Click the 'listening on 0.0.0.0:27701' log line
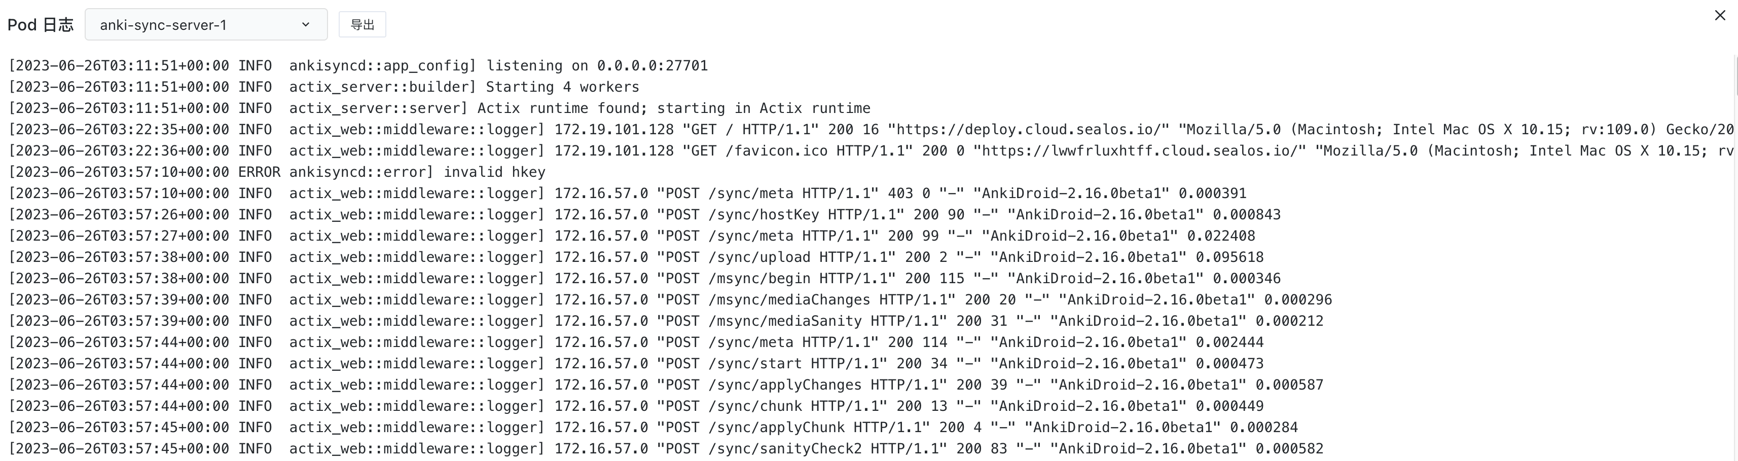 [x=596, y=66]
